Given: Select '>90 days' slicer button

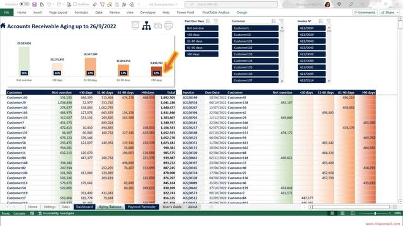Looking at the screenshot, I should [x=201, y=54].
